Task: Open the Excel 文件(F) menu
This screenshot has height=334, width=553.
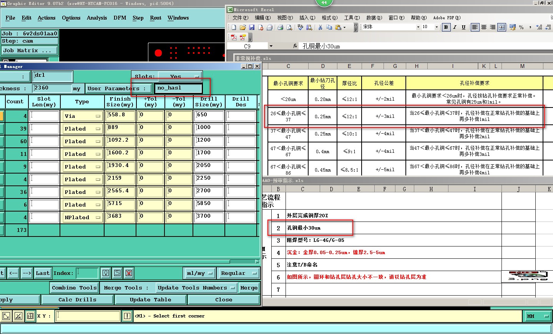Action: coord(241,18)
